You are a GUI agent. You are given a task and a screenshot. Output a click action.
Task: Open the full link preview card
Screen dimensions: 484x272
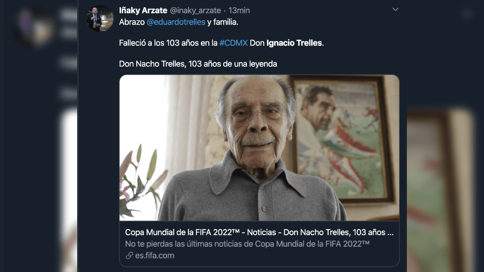[x=259, y=244]
